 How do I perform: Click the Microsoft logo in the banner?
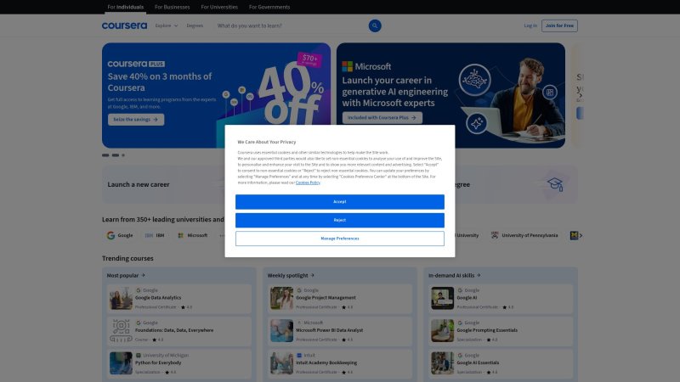366,67
